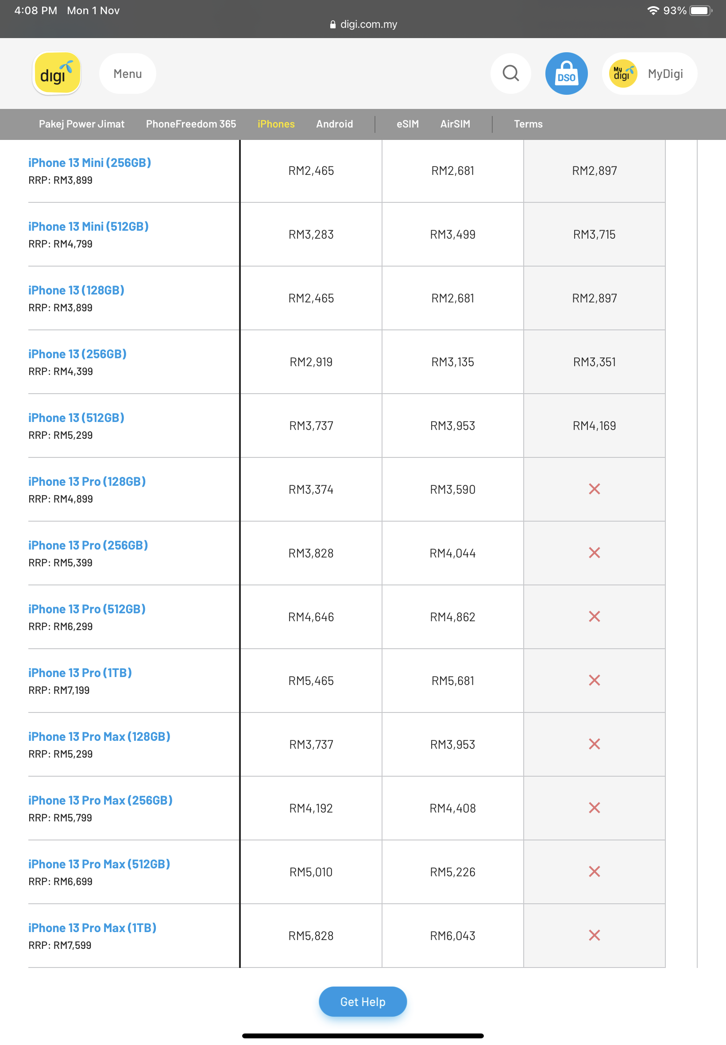Tap the battery status icon
This screenshot has width=726, height=1045.
click(x=700, y=11)
